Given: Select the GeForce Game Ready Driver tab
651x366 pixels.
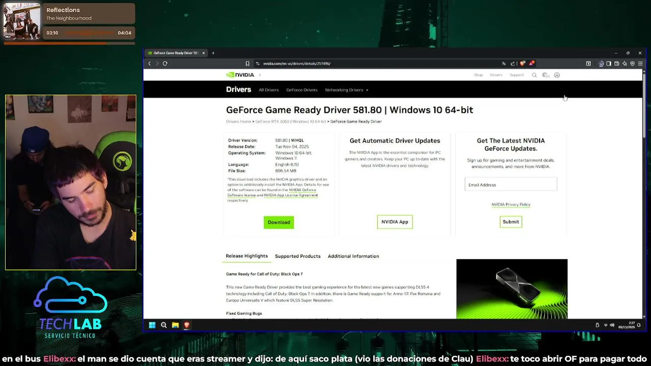Looking at the screenshot, I should (175, 53).
